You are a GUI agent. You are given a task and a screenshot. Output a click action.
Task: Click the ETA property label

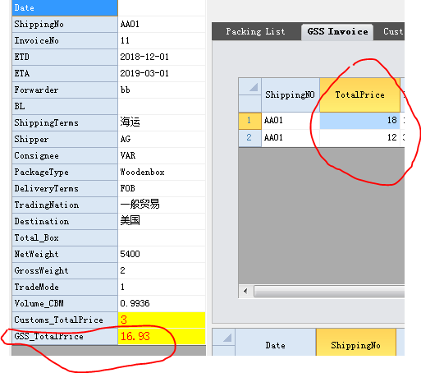point(65,73)
